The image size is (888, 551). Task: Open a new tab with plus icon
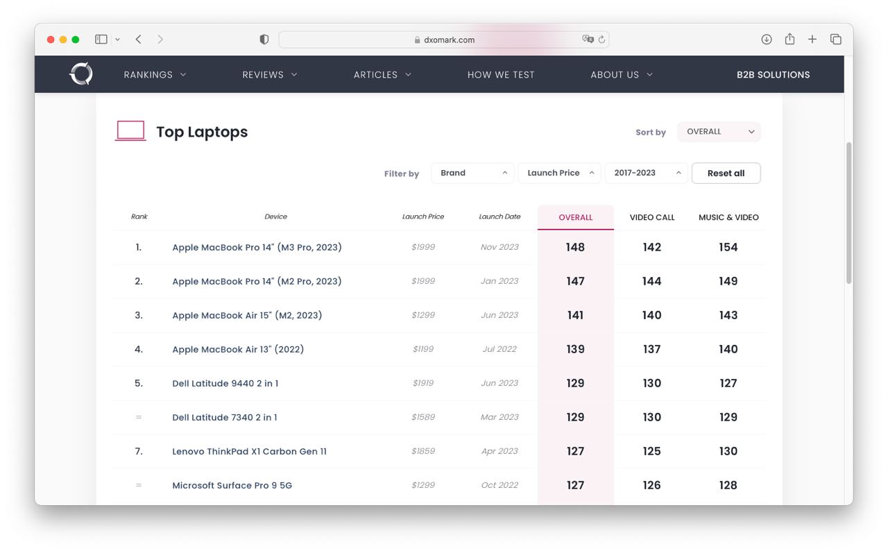812,40
